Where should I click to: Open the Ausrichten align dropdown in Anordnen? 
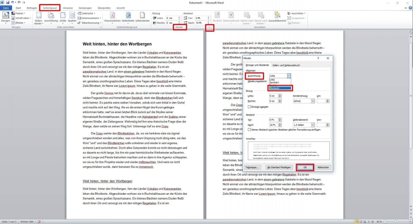pyautogui.click(x=296, y=13)
